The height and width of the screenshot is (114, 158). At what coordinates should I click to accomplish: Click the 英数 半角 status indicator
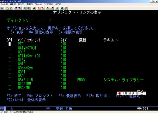point(64,109)
